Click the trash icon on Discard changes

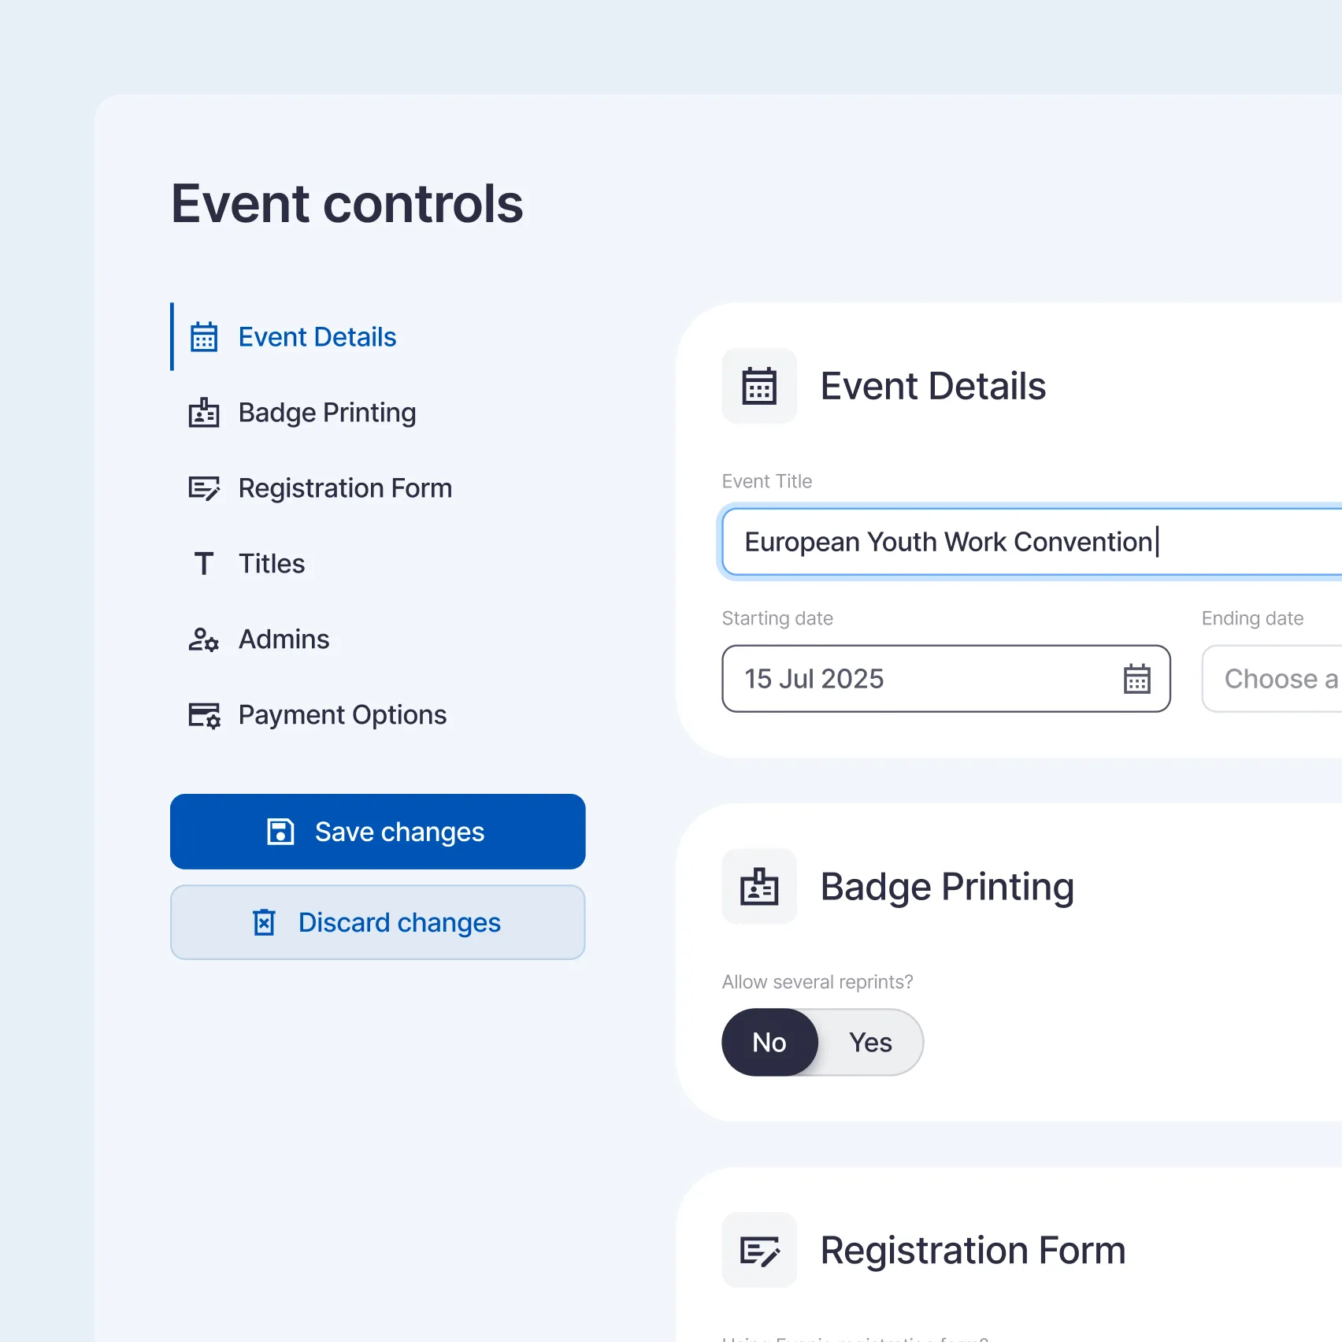264,922
